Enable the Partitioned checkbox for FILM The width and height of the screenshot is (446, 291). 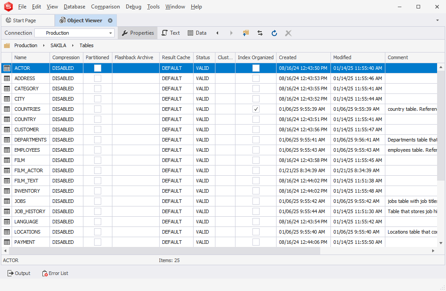pyautogui.click(x=97, y=160)
